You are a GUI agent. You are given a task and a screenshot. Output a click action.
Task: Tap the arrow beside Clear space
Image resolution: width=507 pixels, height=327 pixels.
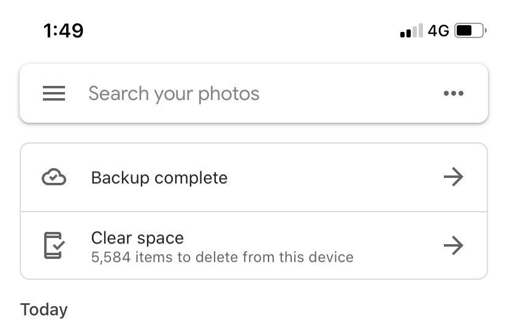pyautogui.click(x=453, y=245)
